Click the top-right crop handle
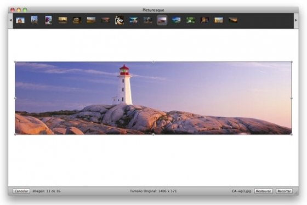 [x=292, y=62]
